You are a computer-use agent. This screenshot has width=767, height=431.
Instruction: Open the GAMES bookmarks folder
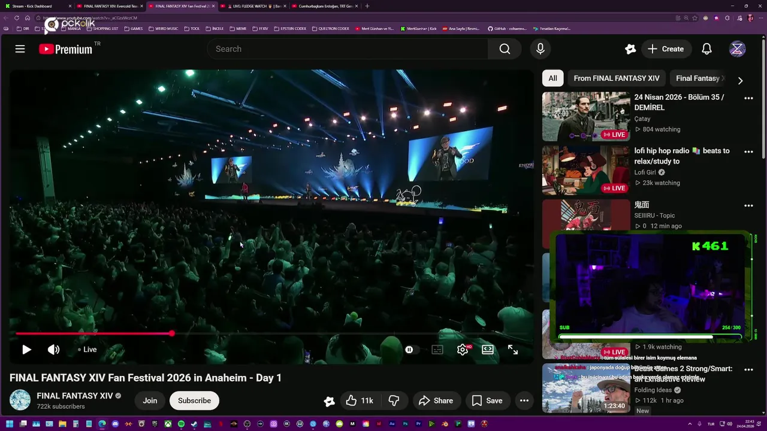[133, 29]
